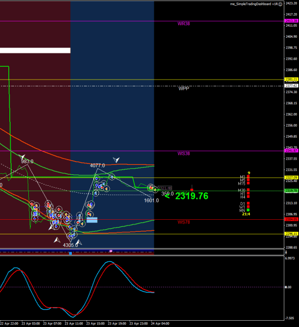Click the WS78 support level label

184,222
